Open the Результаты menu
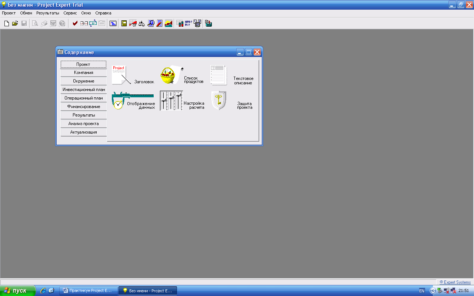The height and width of the screenshot is (296, 474). coord(48,13)
